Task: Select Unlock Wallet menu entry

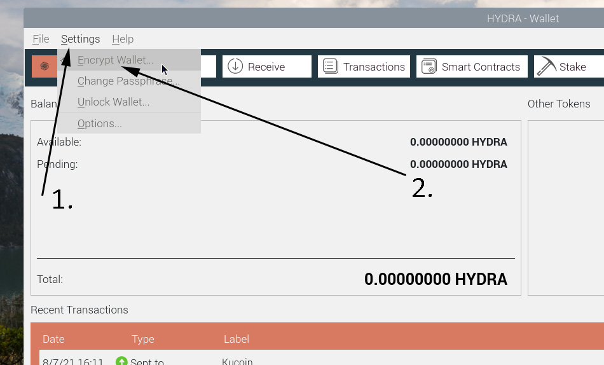Action: click(113, 102)
